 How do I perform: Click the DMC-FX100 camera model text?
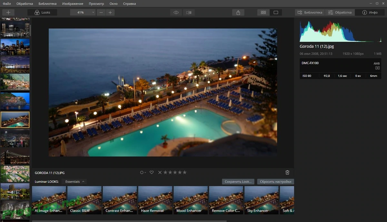(310, 63)
